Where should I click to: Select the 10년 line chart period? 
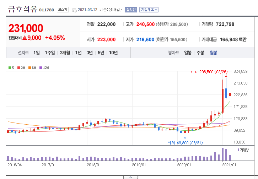tap(113, 53)
